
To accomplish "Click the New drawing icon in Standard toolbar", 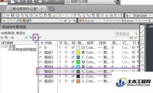I will pyautogui.click(x=4, y=15).
